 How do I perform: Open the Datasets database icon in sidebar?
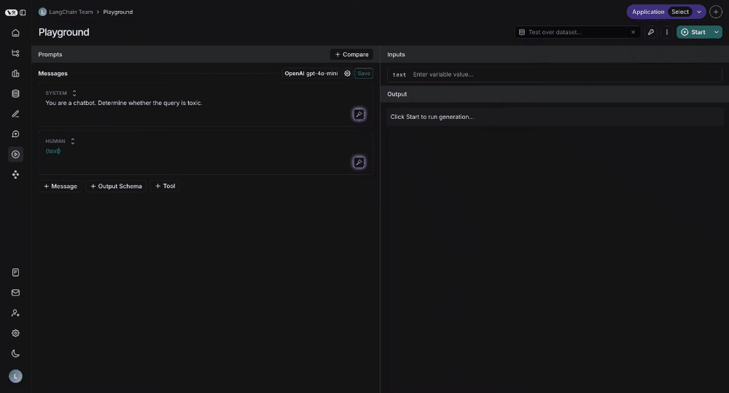pyautogui.click(x=15, y=93)
